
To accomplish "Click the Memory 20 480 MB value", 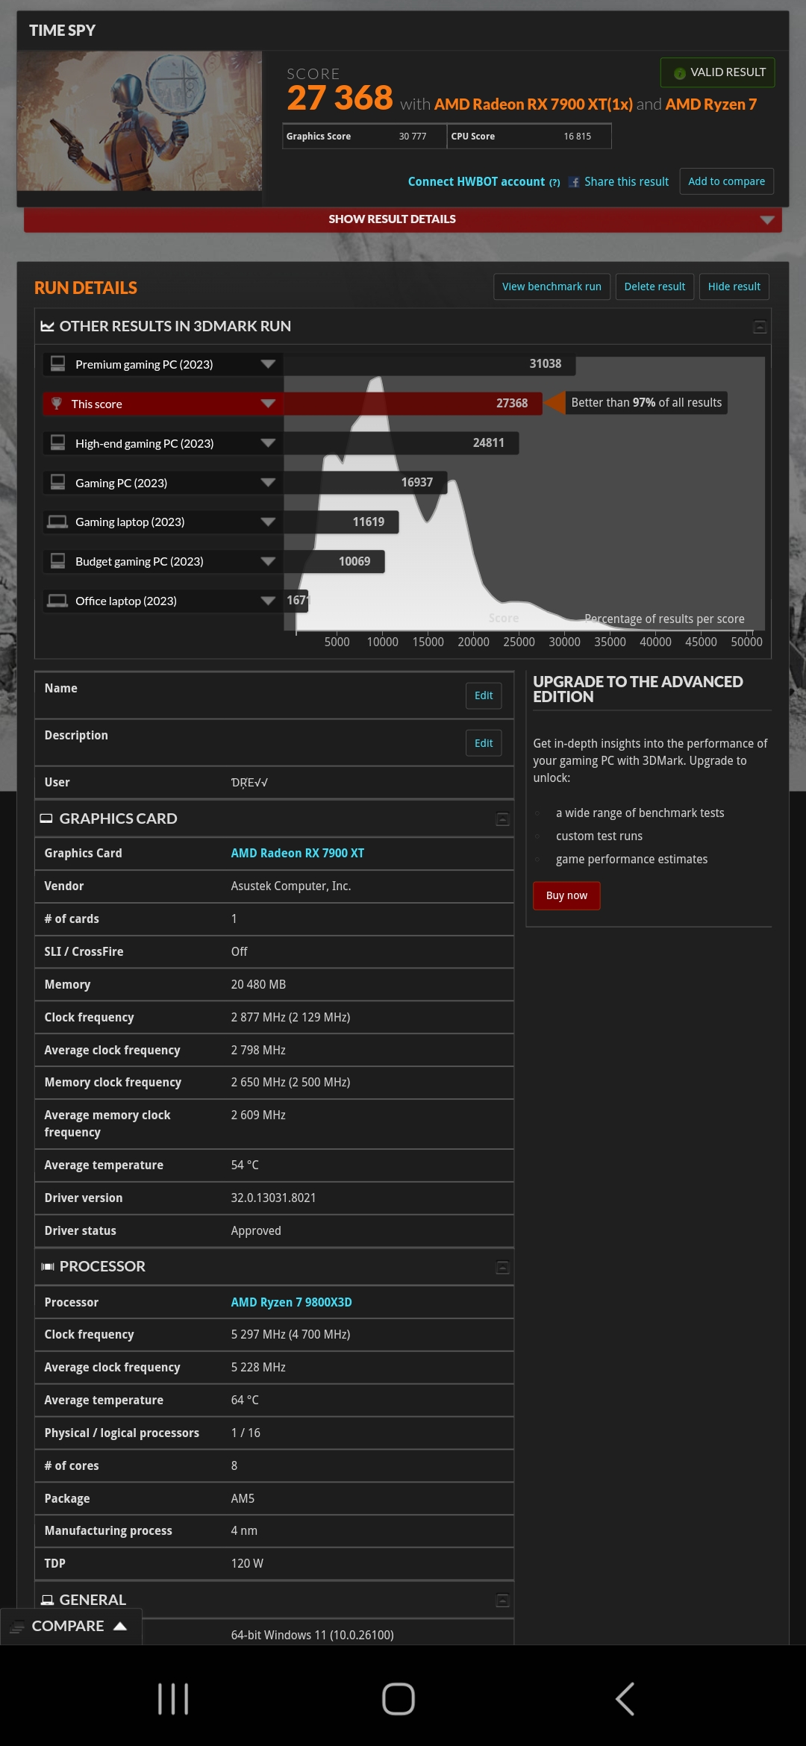I will [258, 984].
